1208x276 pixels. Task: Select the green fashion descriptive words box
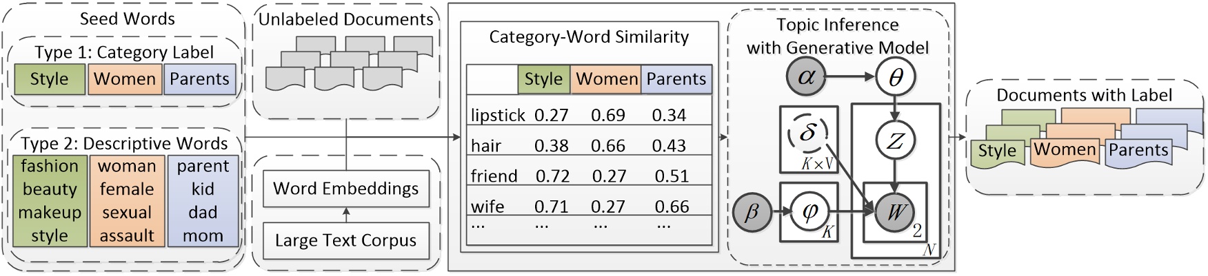click(x=50, y=200)
